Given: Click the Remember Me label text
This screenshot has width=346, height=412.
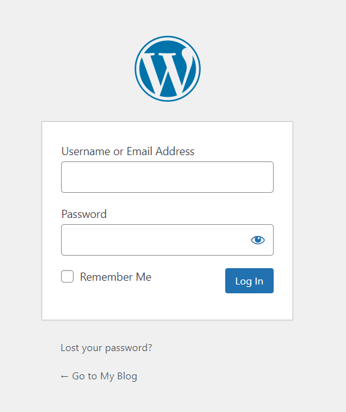Looking at the screenshot, I should point(116,277).
